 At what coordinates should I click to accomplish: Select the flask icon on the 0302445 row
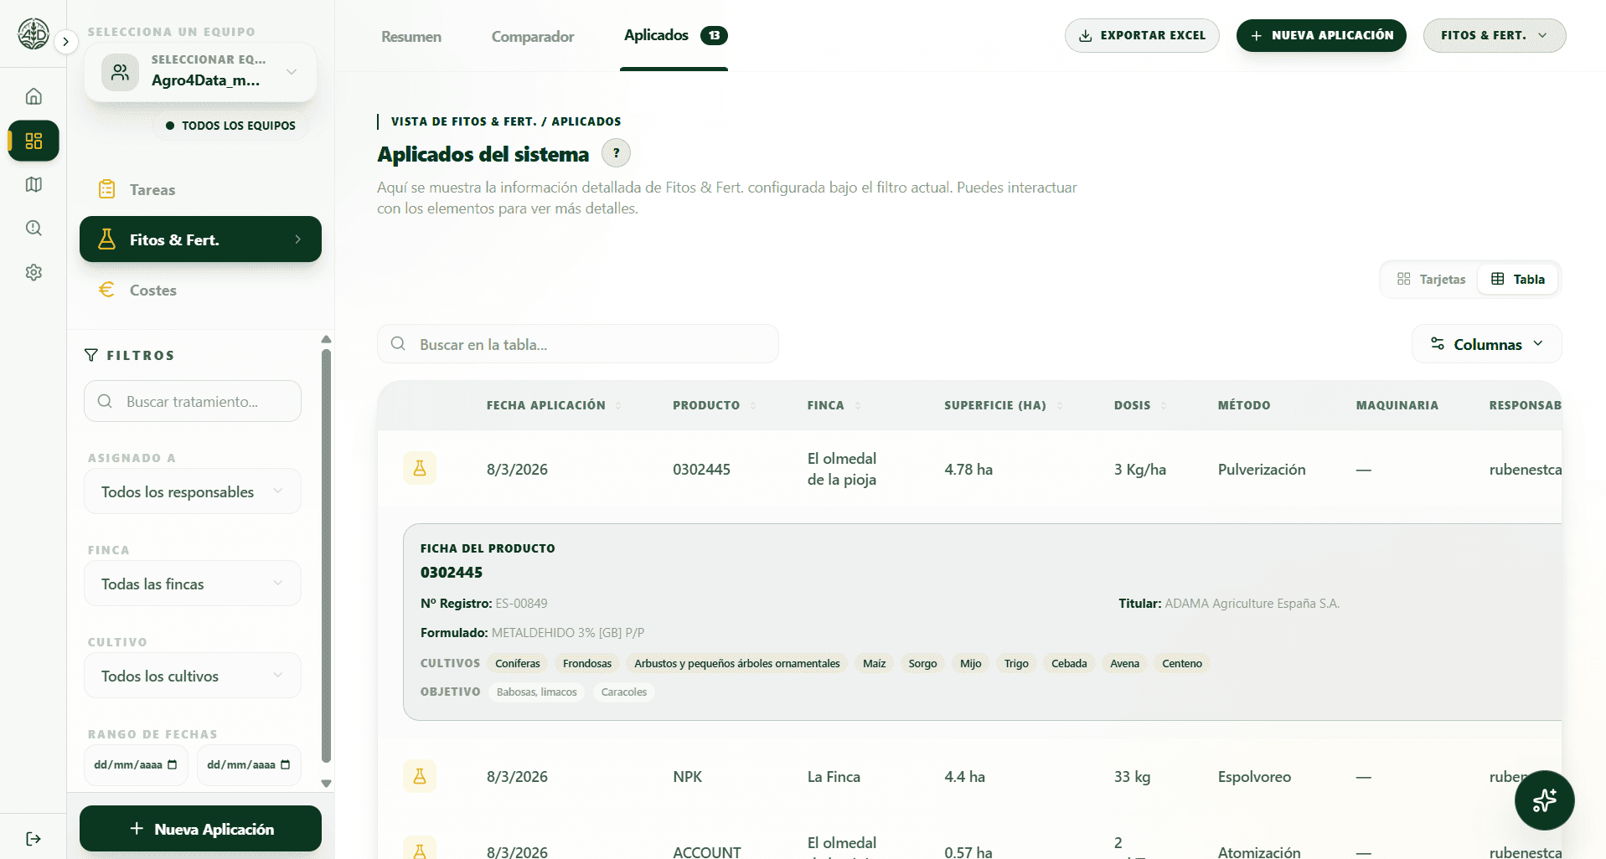pyautogui.click(x=420, y=468)
